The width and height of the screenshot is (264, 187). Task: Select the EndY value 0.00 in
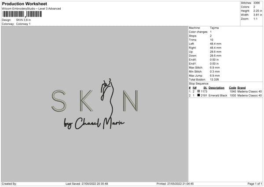coord(214,64)
